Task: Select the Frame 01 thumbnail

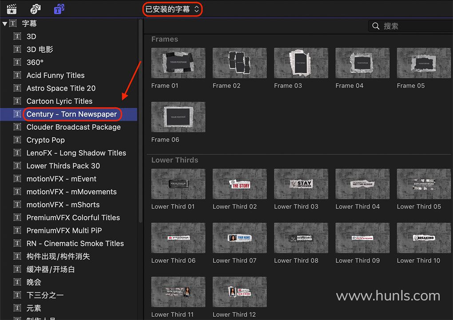Action: point(178,63)
